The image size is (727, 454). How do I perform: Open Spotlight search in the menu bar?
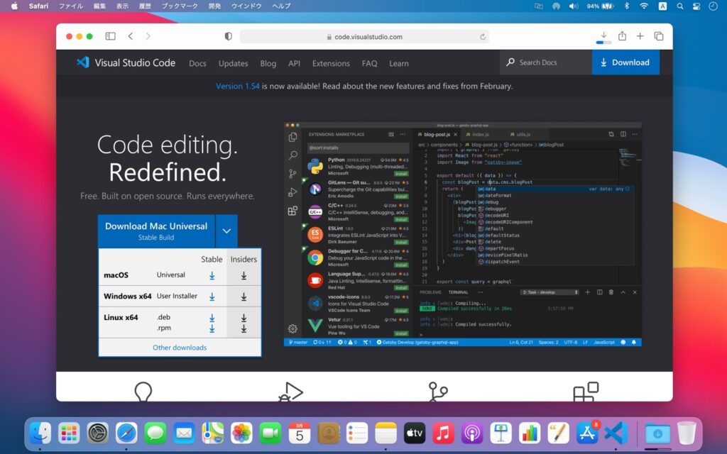679,6
